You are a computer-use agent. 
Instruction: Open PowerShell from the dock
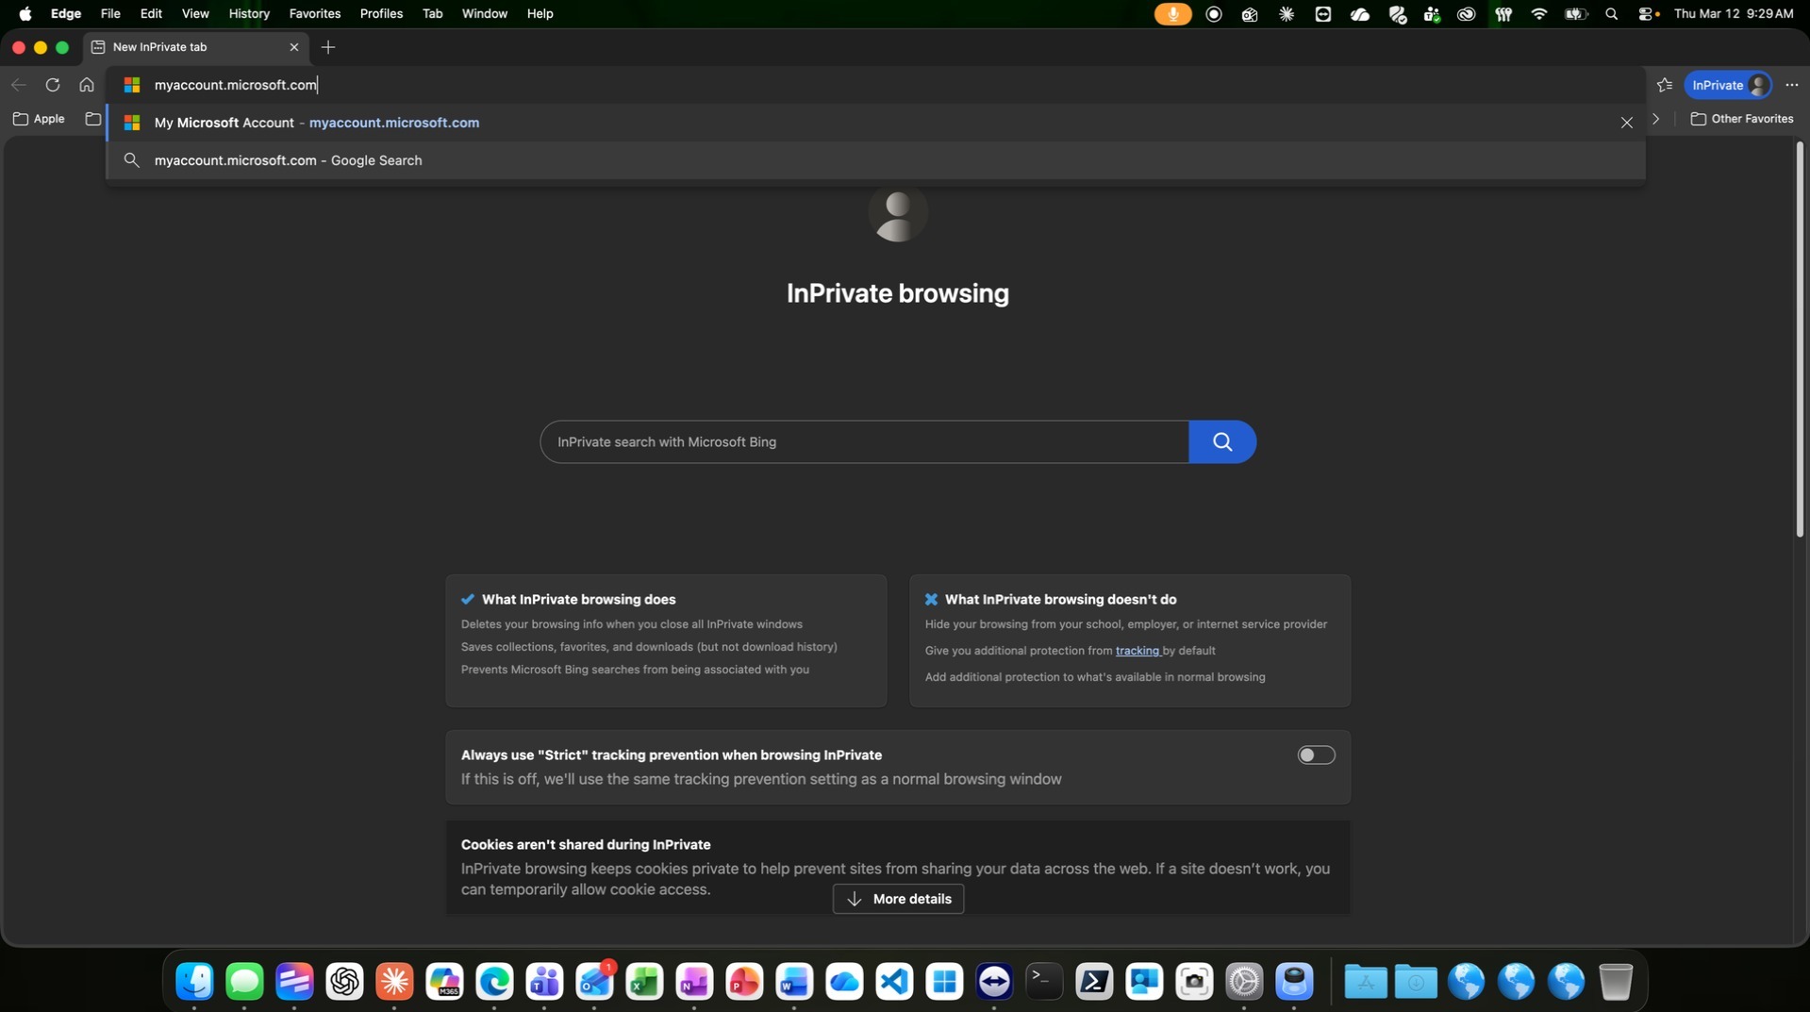[x=1095, y=982]
